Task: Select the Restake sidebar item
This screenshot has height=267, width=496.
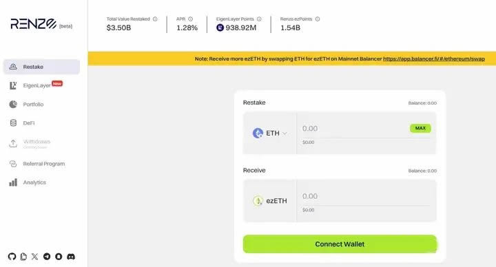Action: coord(41,67)
